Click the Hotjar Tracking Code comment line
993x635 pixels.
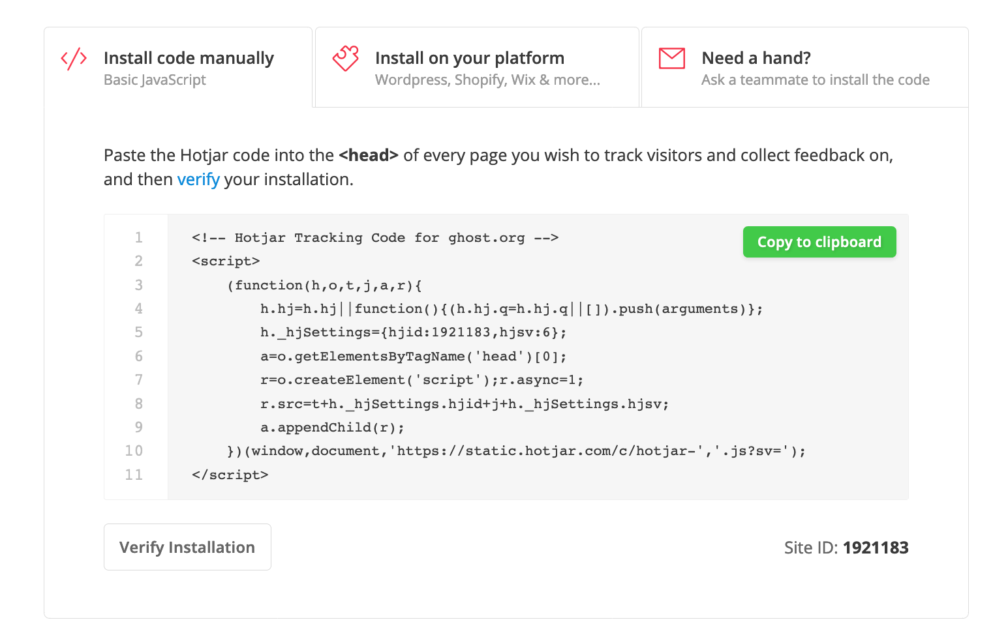[374, 238]
